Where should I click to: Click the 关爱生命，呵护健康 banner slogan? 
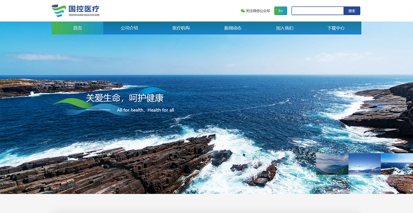125,98
